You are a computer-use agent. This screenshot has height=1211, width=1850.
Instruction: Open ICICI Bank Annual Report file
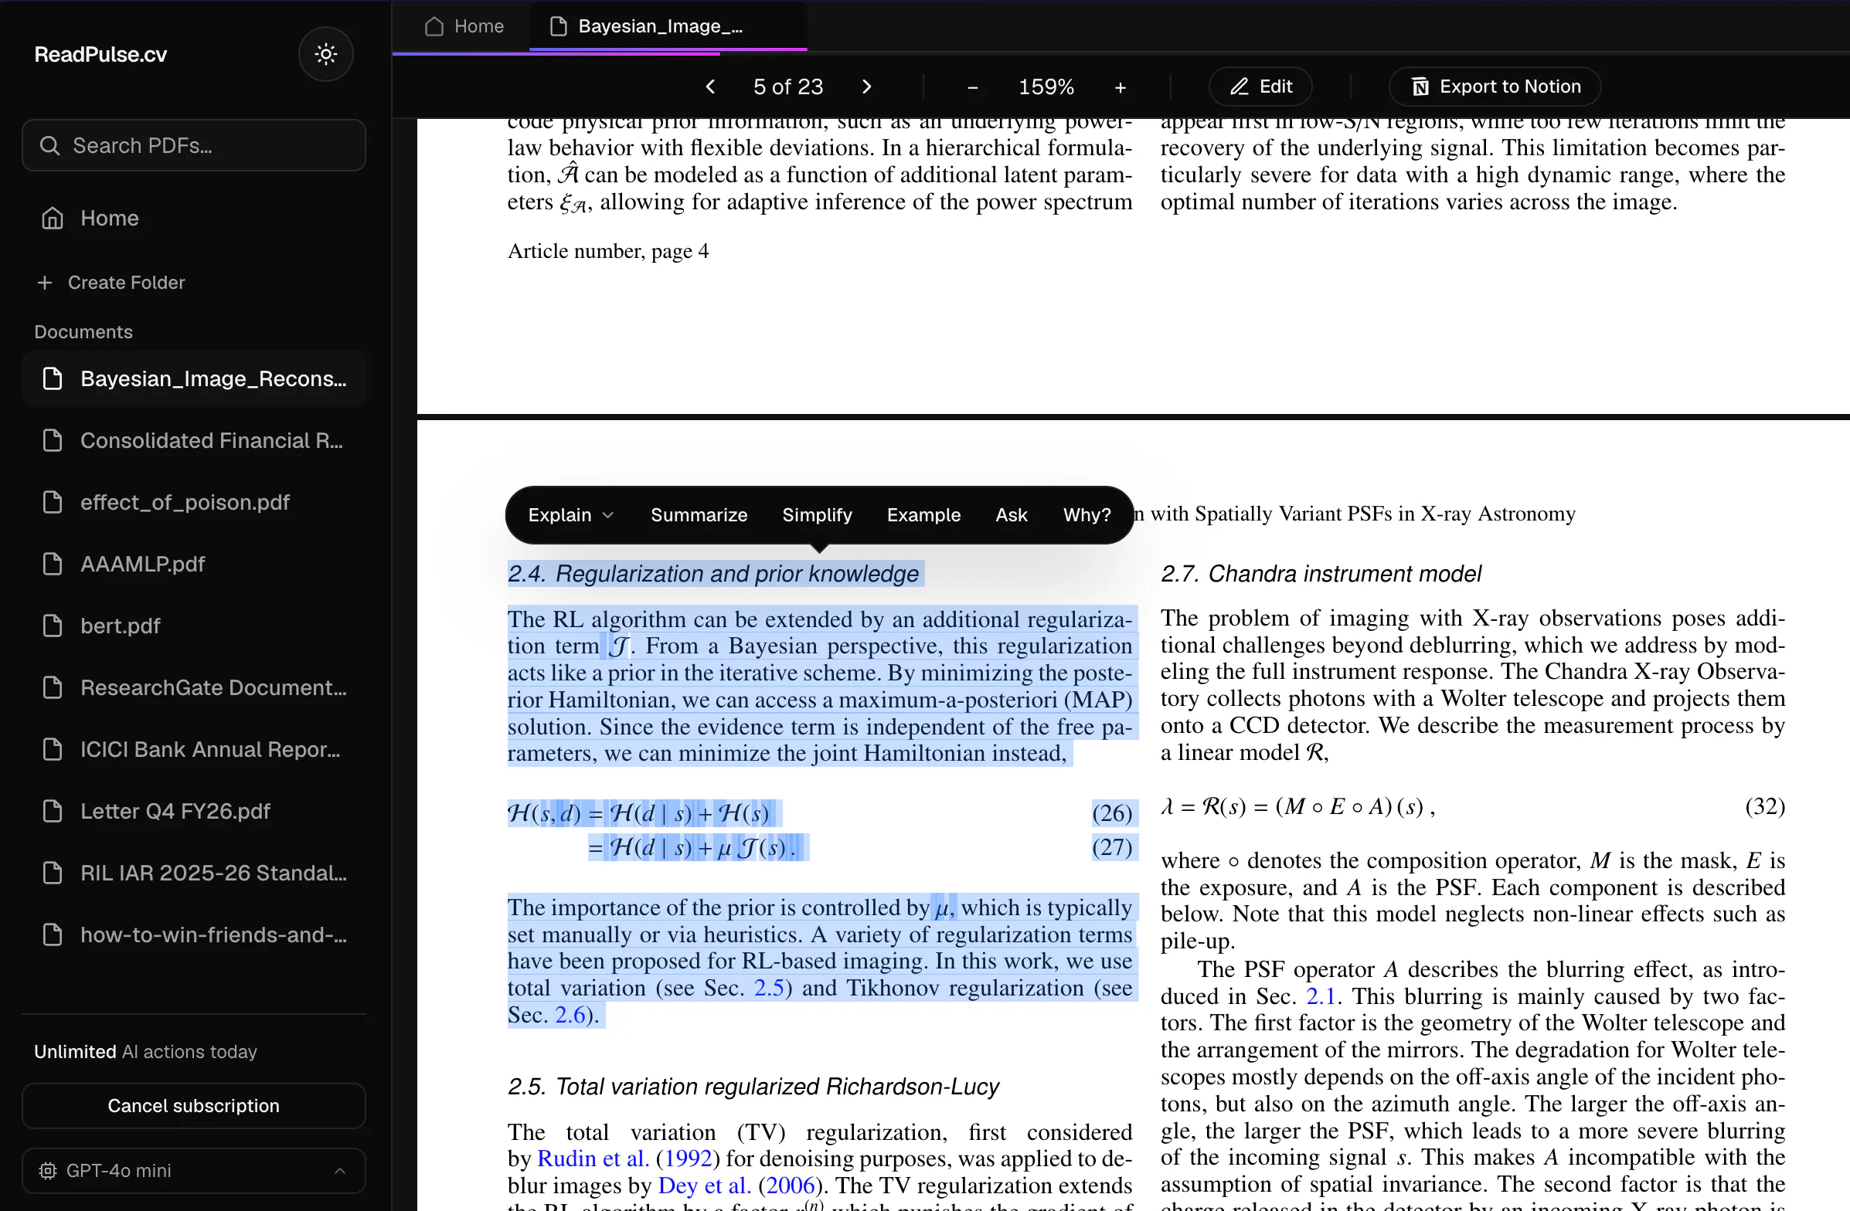(x=193, y=750)
